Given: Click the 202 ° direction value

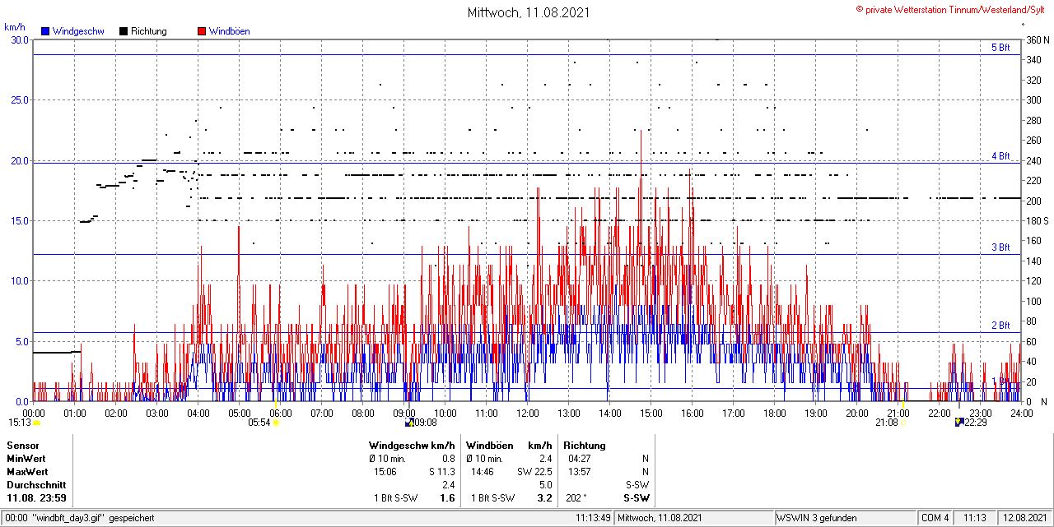Looking at the screenshot, I should pyautogui.click(x=576, y=498).
